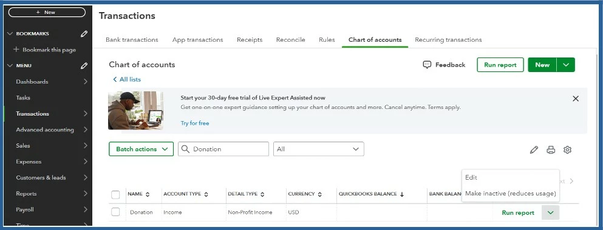Sort by the CURRENCY column arrows
Image resolution: width=603 pixels, height=230 pixels.
[x=319, y=194]
